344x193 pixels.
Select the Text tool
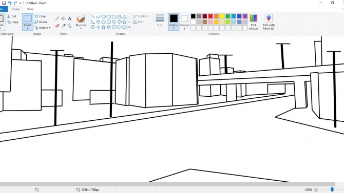[69, 18]
